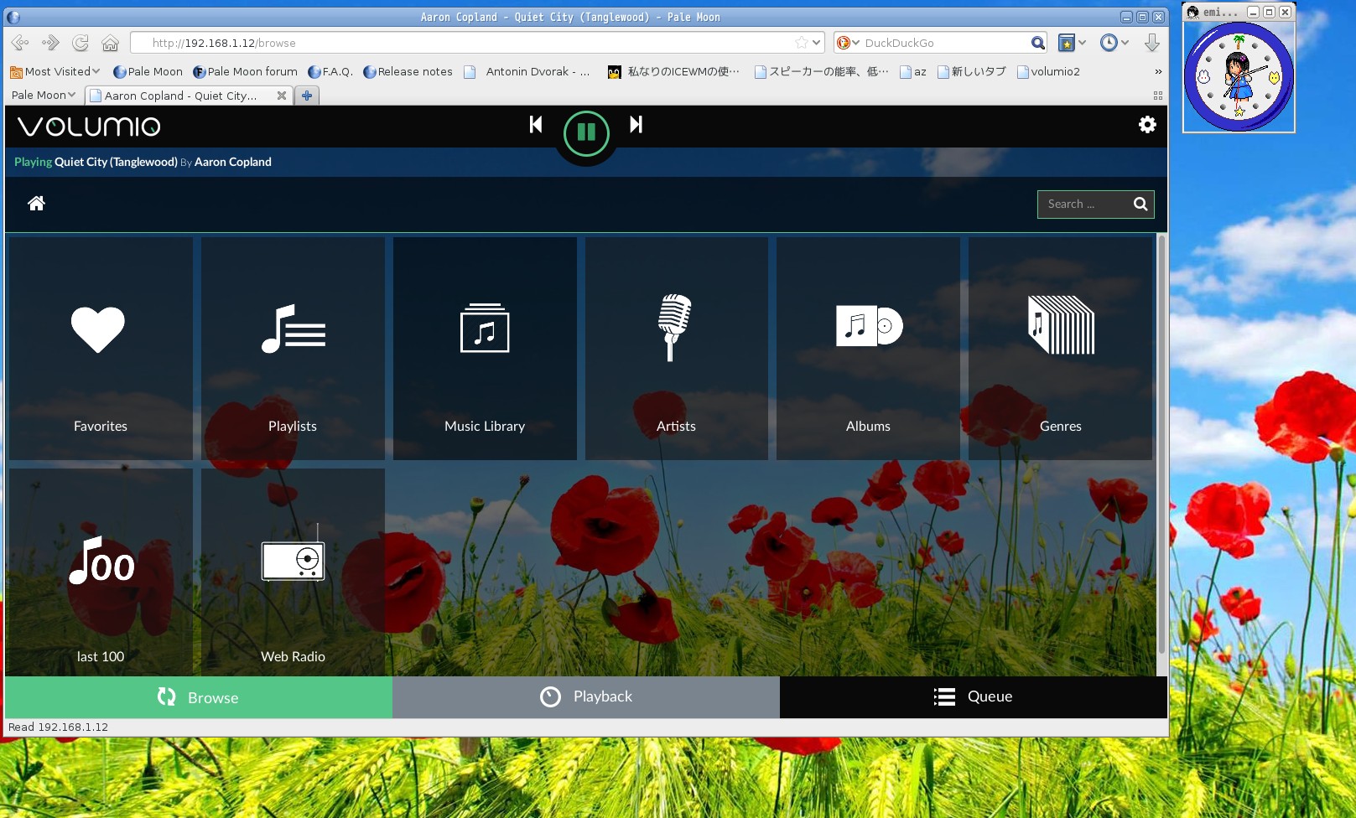The width and height of the screenshot is (1356, 818).
Task: Expand the URL history dropdown arrow
Action: 817,43
